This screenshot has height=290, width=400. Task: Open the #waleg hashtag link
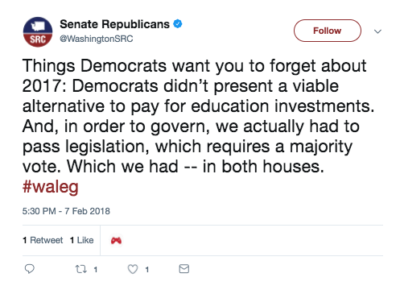51,187
